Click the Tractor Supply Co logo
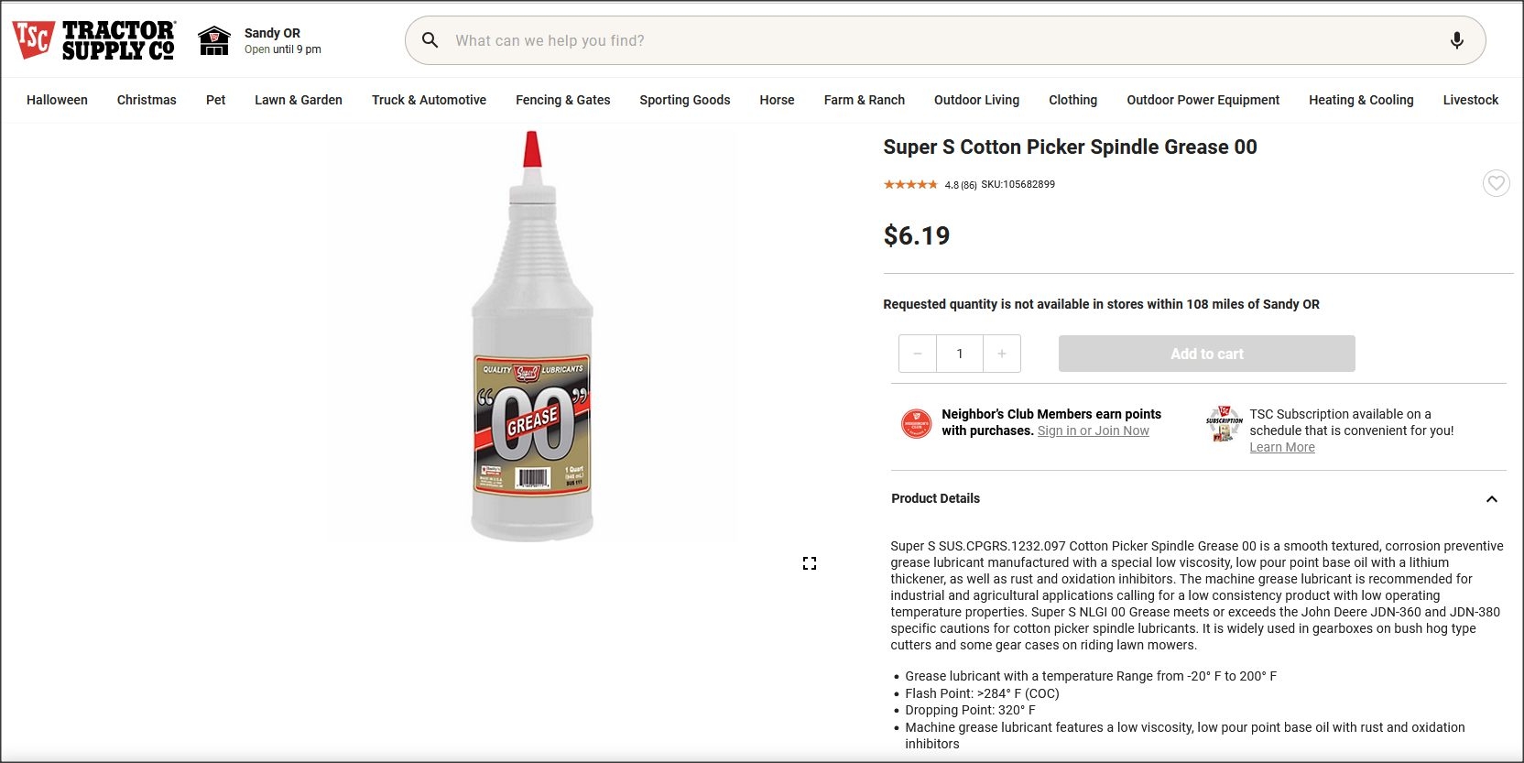This screenshot has height=763, width=1524. pos(93,40)
